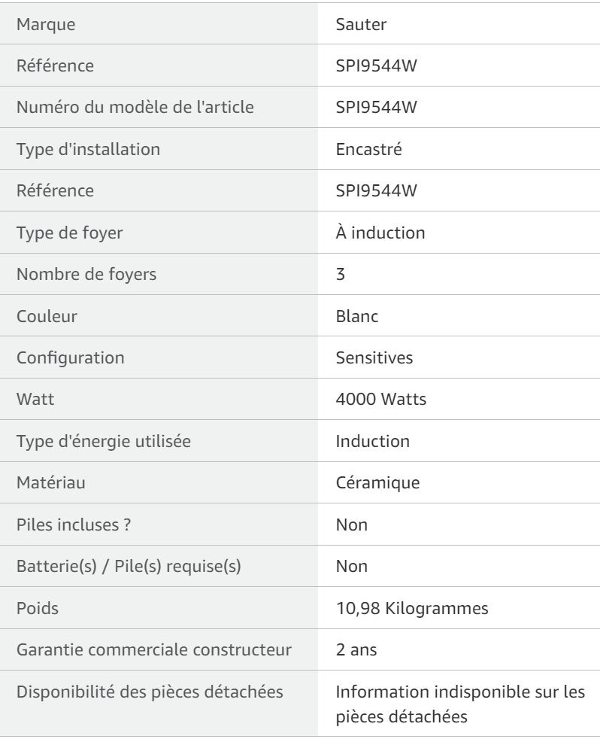Click the 4000 Watts value
This screenshot has height=739, width=600.
[x=381, y=399]
